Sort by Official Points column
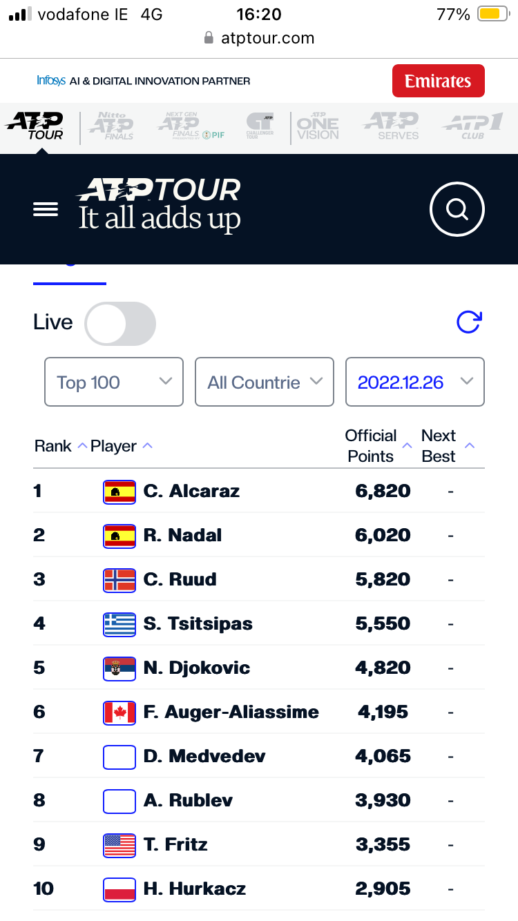This screenshot has height=921, width=518. point(376,446)
